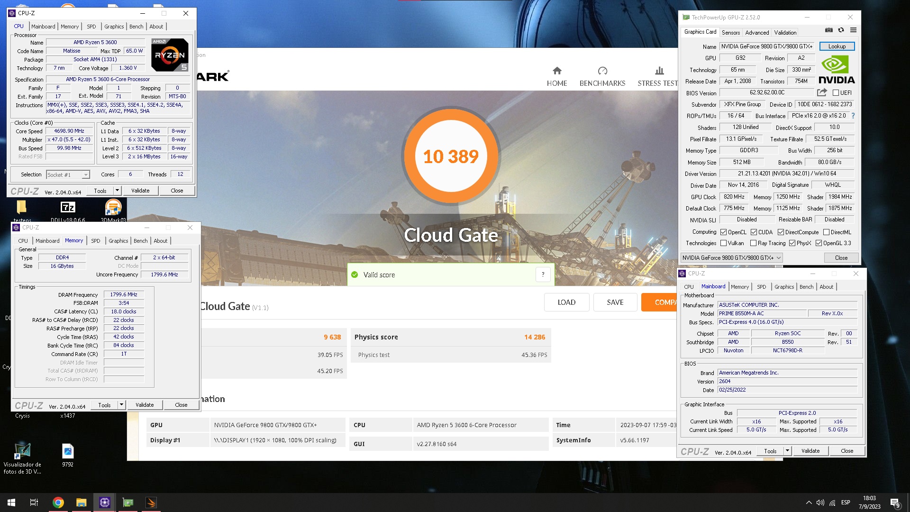Open 7z desktop icon
Screen dimensions: 910x512
pos(68,207)
